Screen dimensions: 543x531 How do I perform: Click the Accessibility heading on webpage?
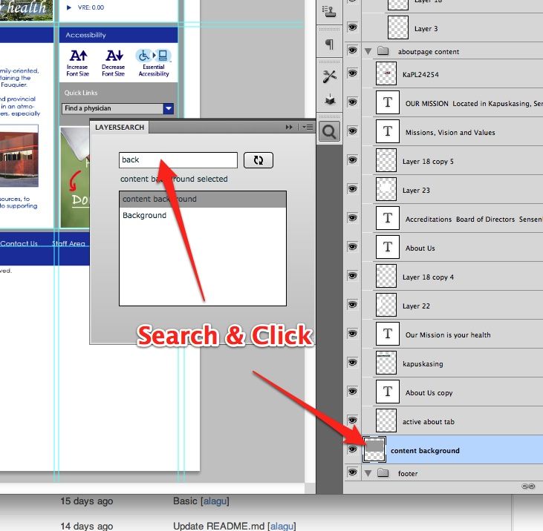tap(86, 35)
